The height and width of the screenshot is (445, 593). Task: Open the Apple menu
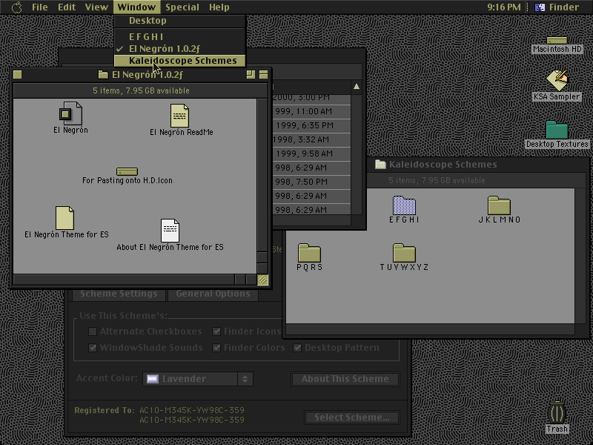point(16,7)
